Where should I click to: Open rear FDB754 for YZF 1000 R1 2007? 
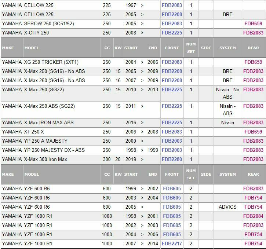click(253, 243)
